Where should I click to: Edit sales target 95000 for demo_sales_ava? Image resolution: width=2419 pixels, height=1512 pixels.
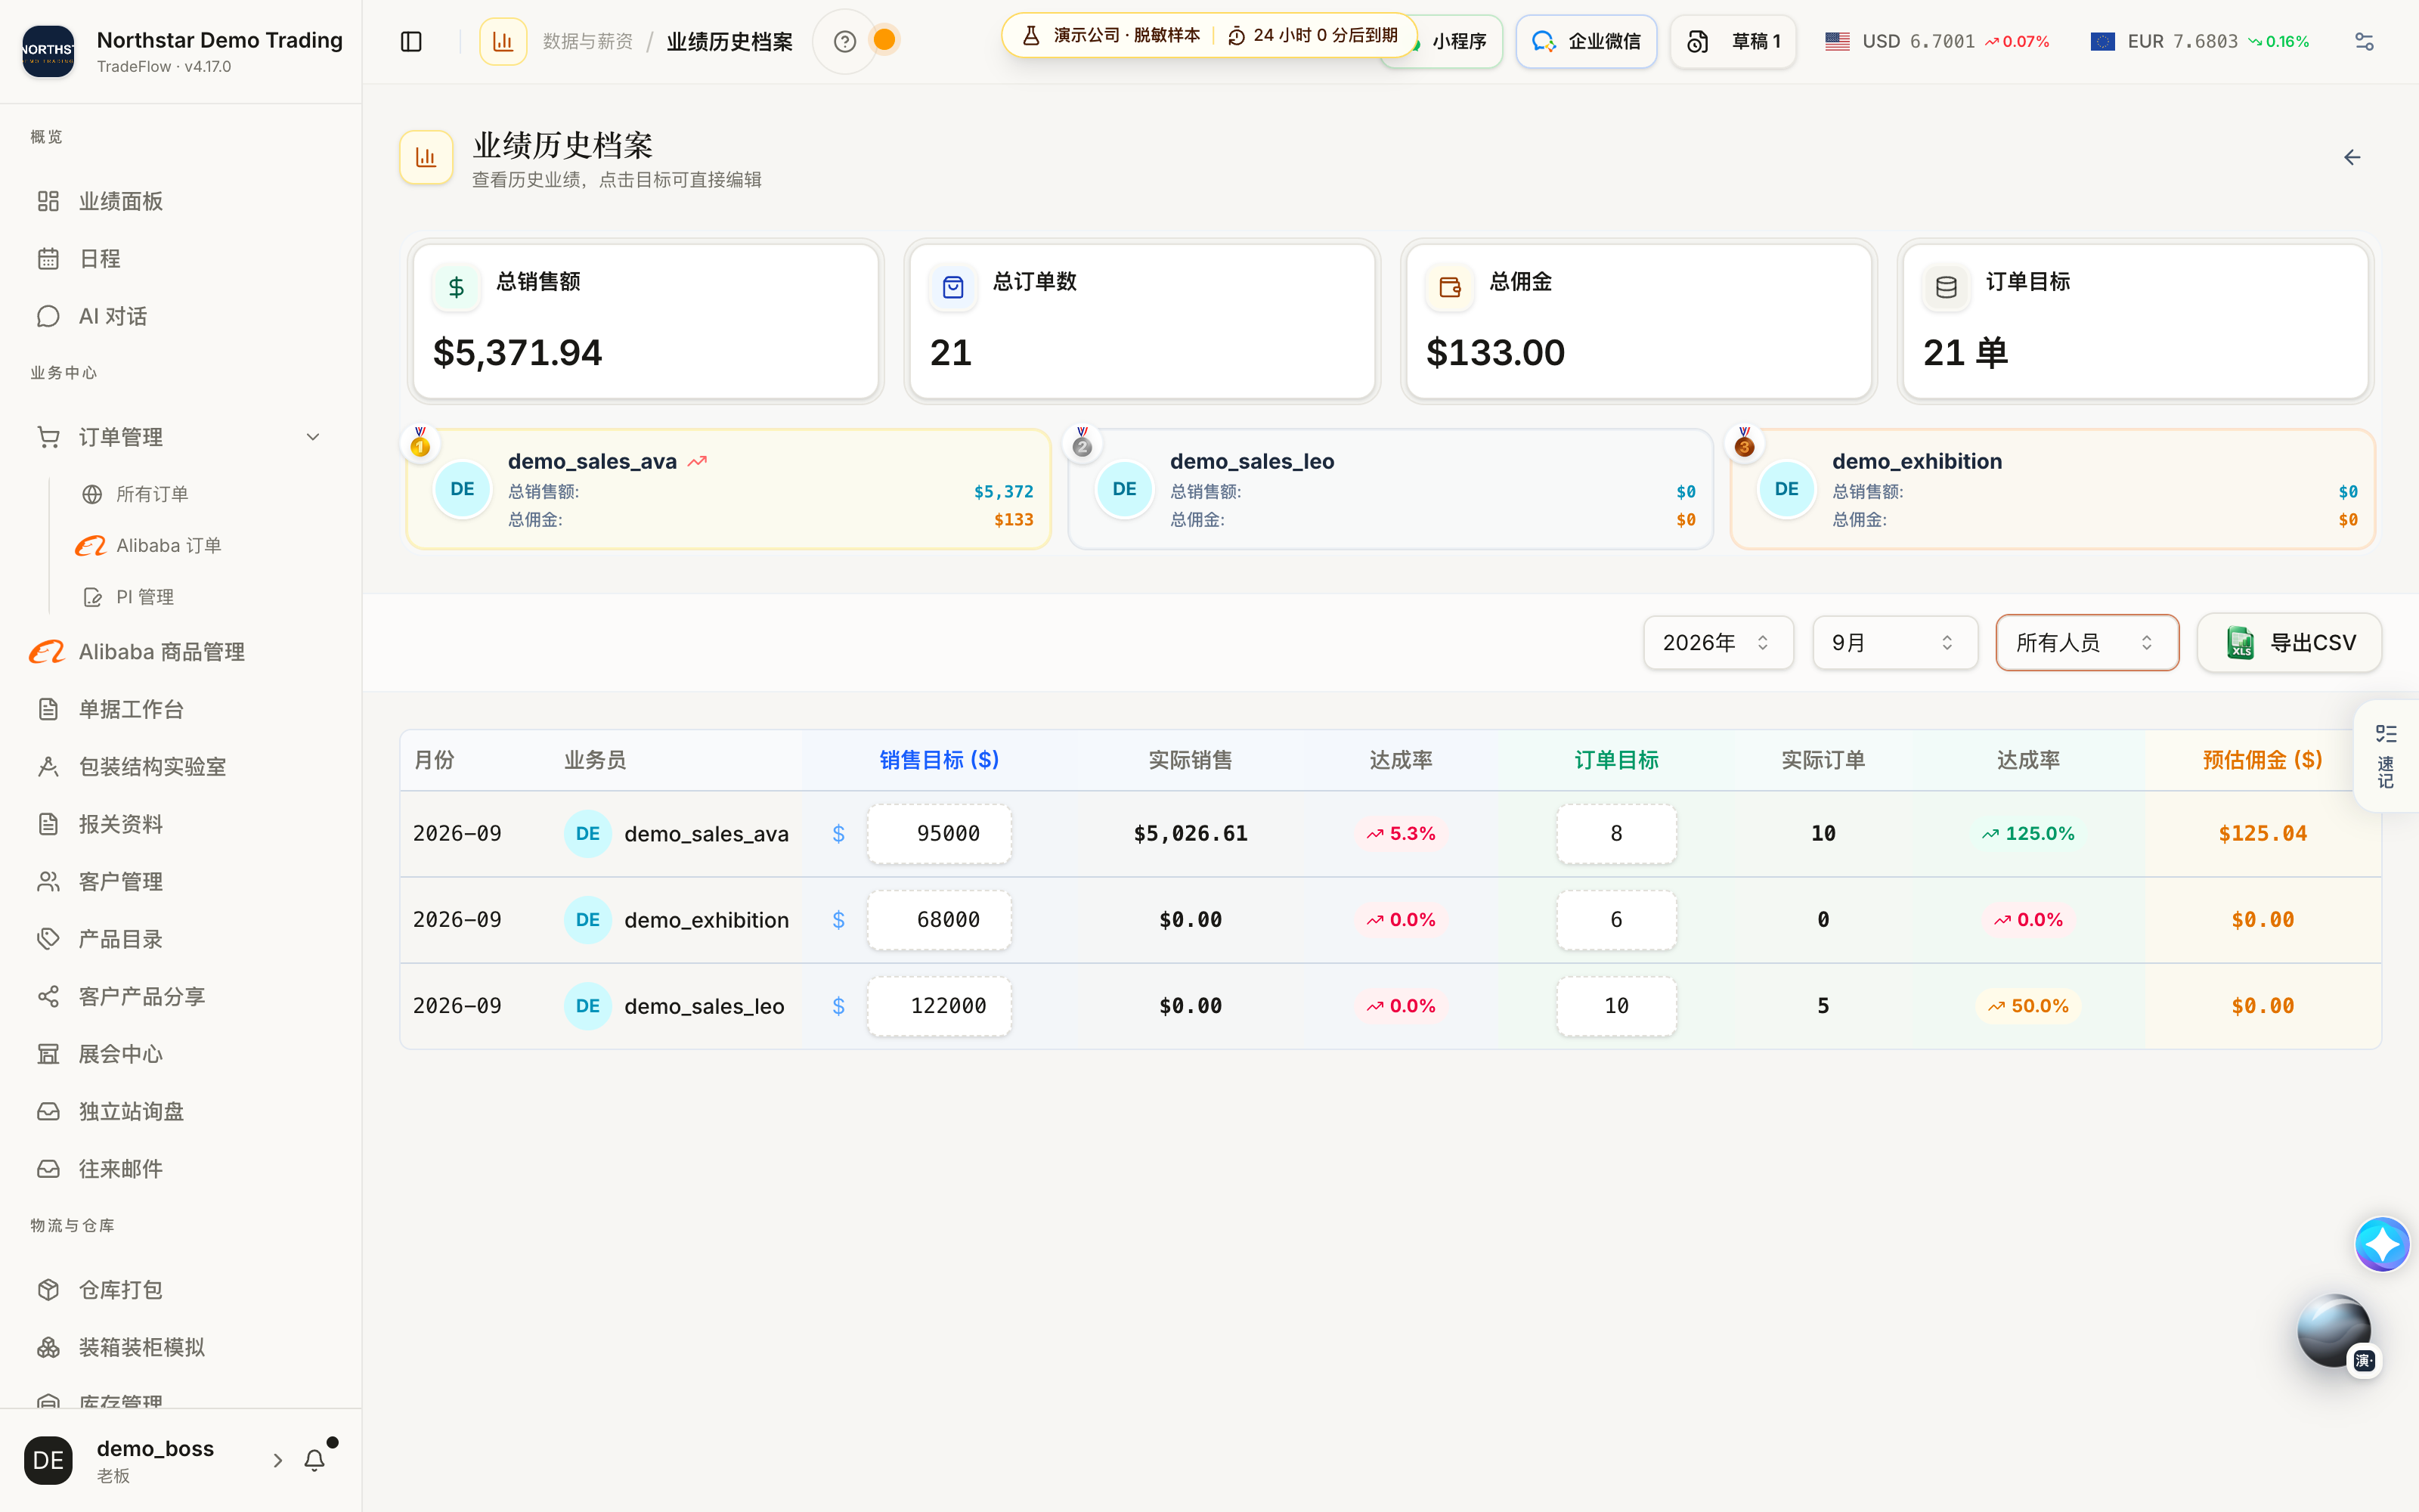(x=940, y=834)
